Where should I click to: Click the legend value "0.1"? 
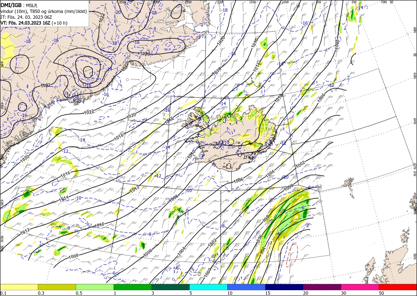pos(3,293)
